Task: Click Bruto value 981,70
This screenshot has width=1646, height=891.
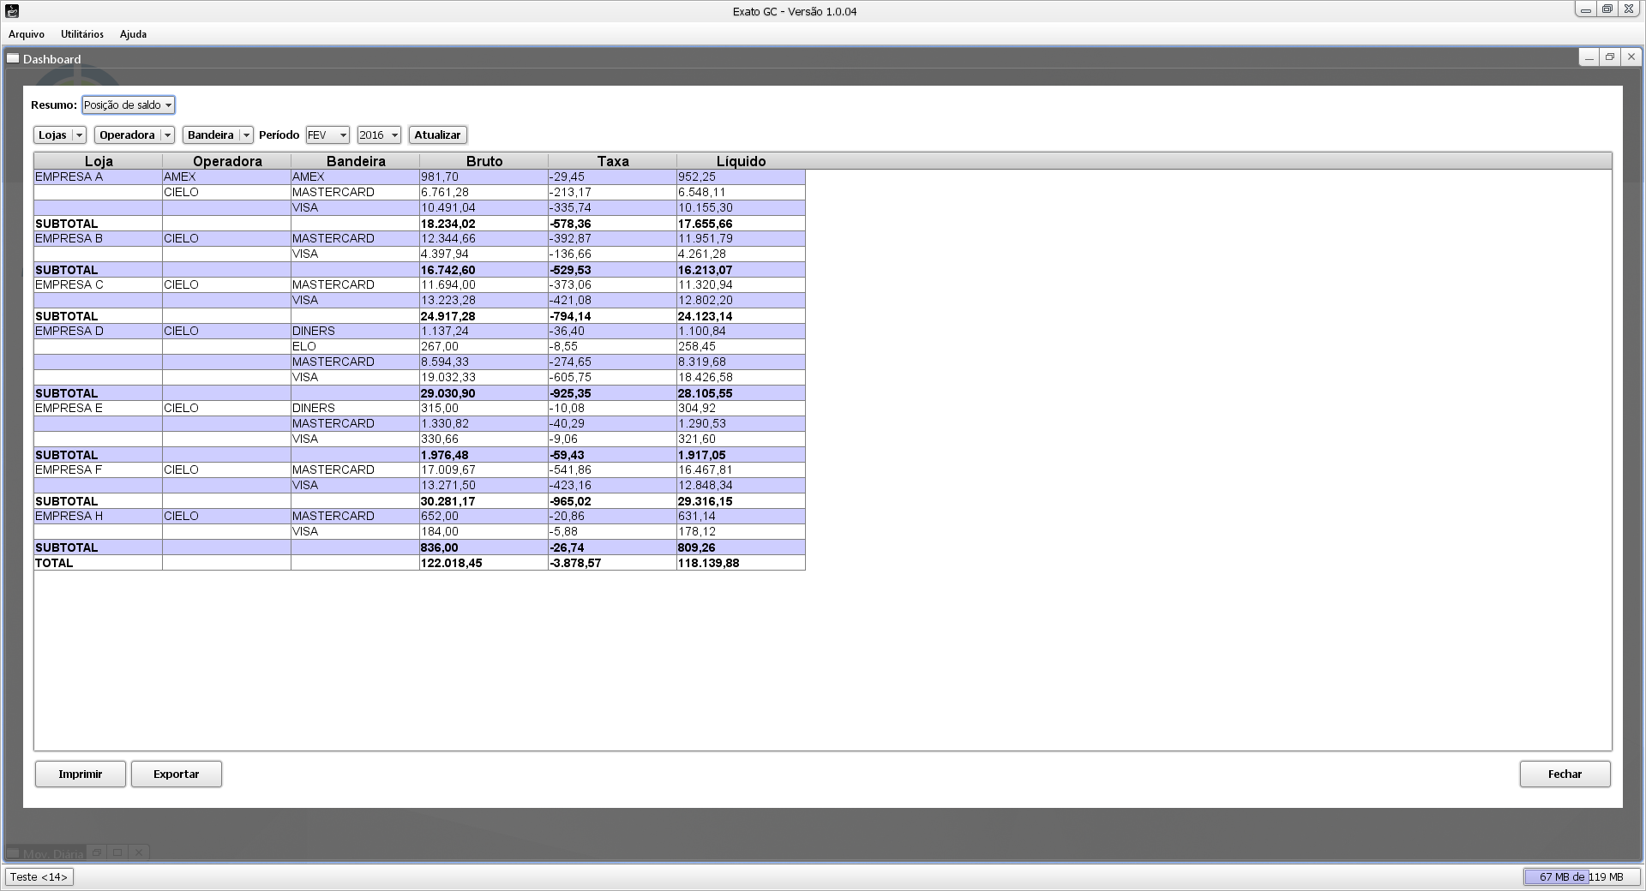Action: [x=484, y=176]
